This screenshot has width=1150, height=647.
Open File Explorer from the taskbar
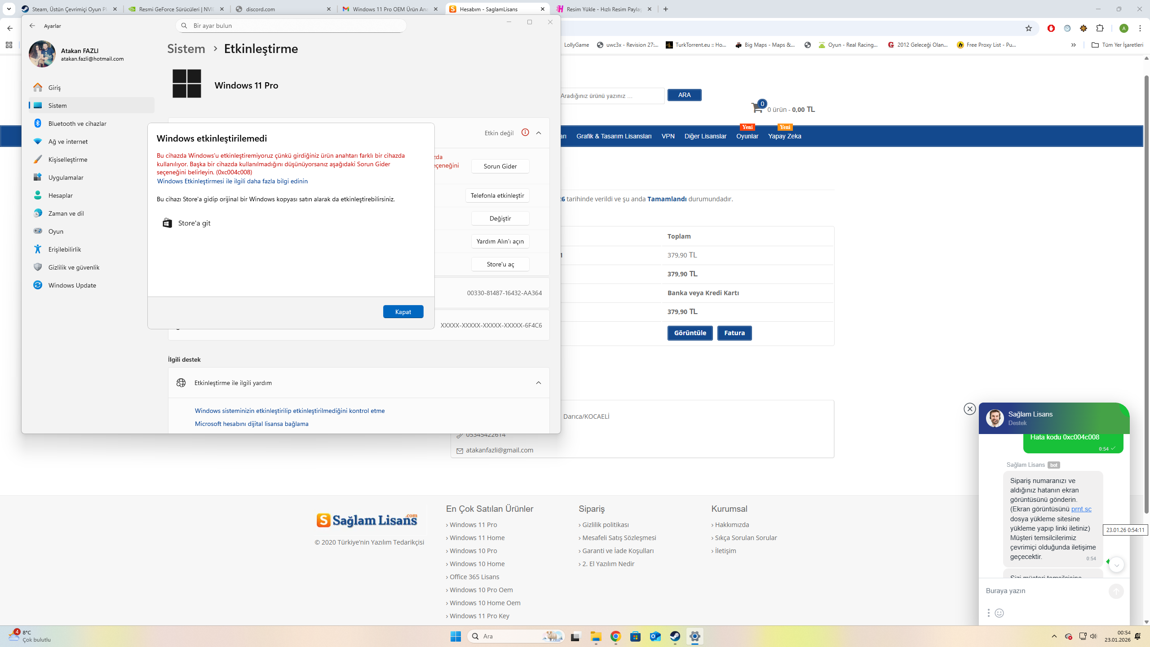point(596,636)
